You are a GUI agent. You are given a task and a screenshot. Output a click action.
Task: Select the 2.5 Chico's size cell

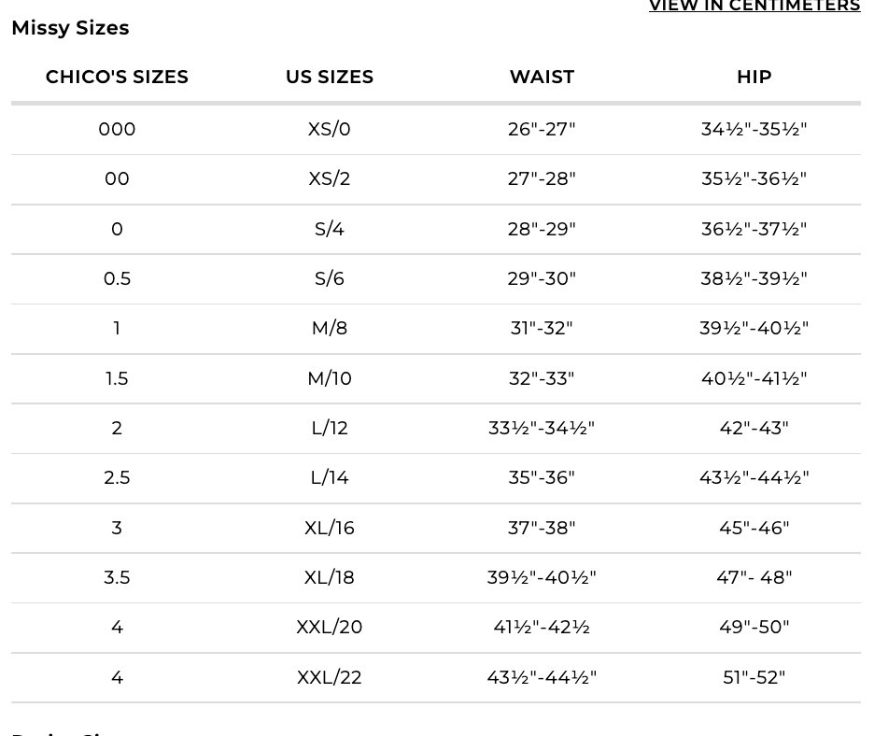117,477
